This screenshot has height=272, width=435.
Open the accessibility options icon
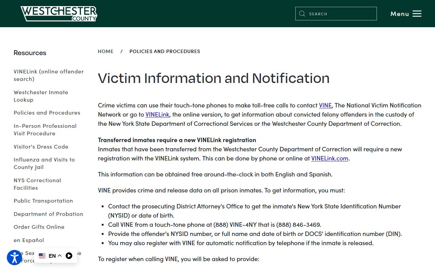(x=14, y=257)
